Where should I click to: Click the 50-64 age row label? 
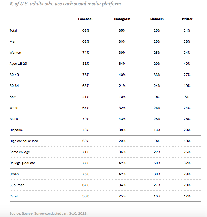(14, 86)
